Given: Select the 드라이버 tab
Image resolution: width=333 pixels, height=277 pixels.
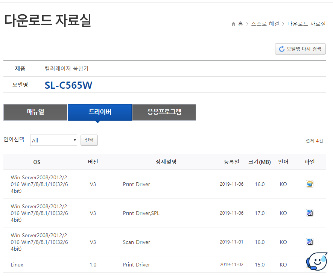Looking at the screenshot, I should [x=100, y=112].
